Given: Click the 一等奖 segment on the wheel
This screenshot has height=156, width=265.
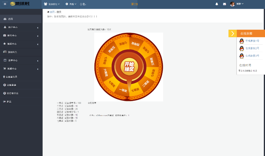Looking at the screenshot, I should (123, 90).
